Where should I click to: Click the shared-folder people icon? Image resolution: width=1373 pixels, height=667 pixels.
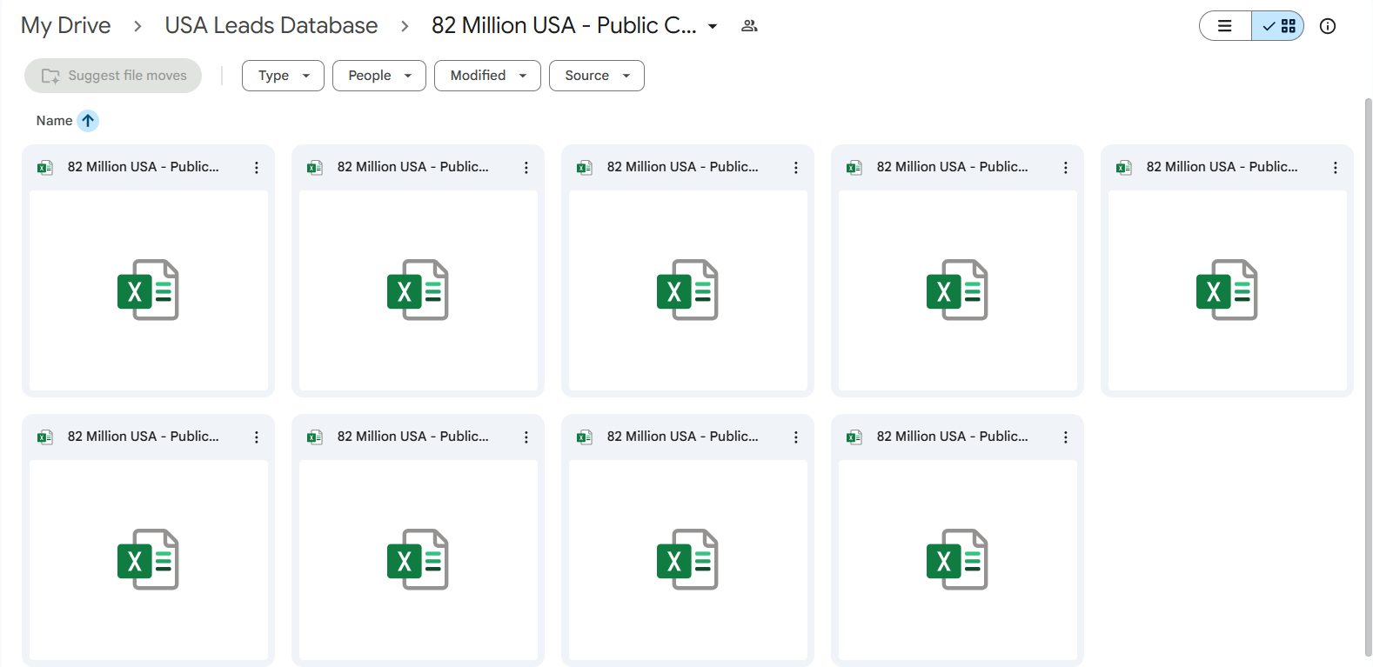coord(749,26)
